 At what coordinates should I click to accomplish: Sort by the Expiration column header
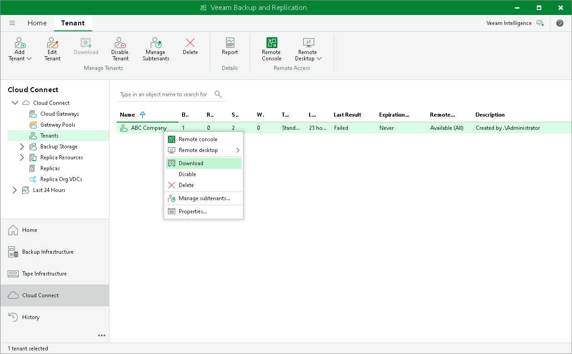[394, 115]
